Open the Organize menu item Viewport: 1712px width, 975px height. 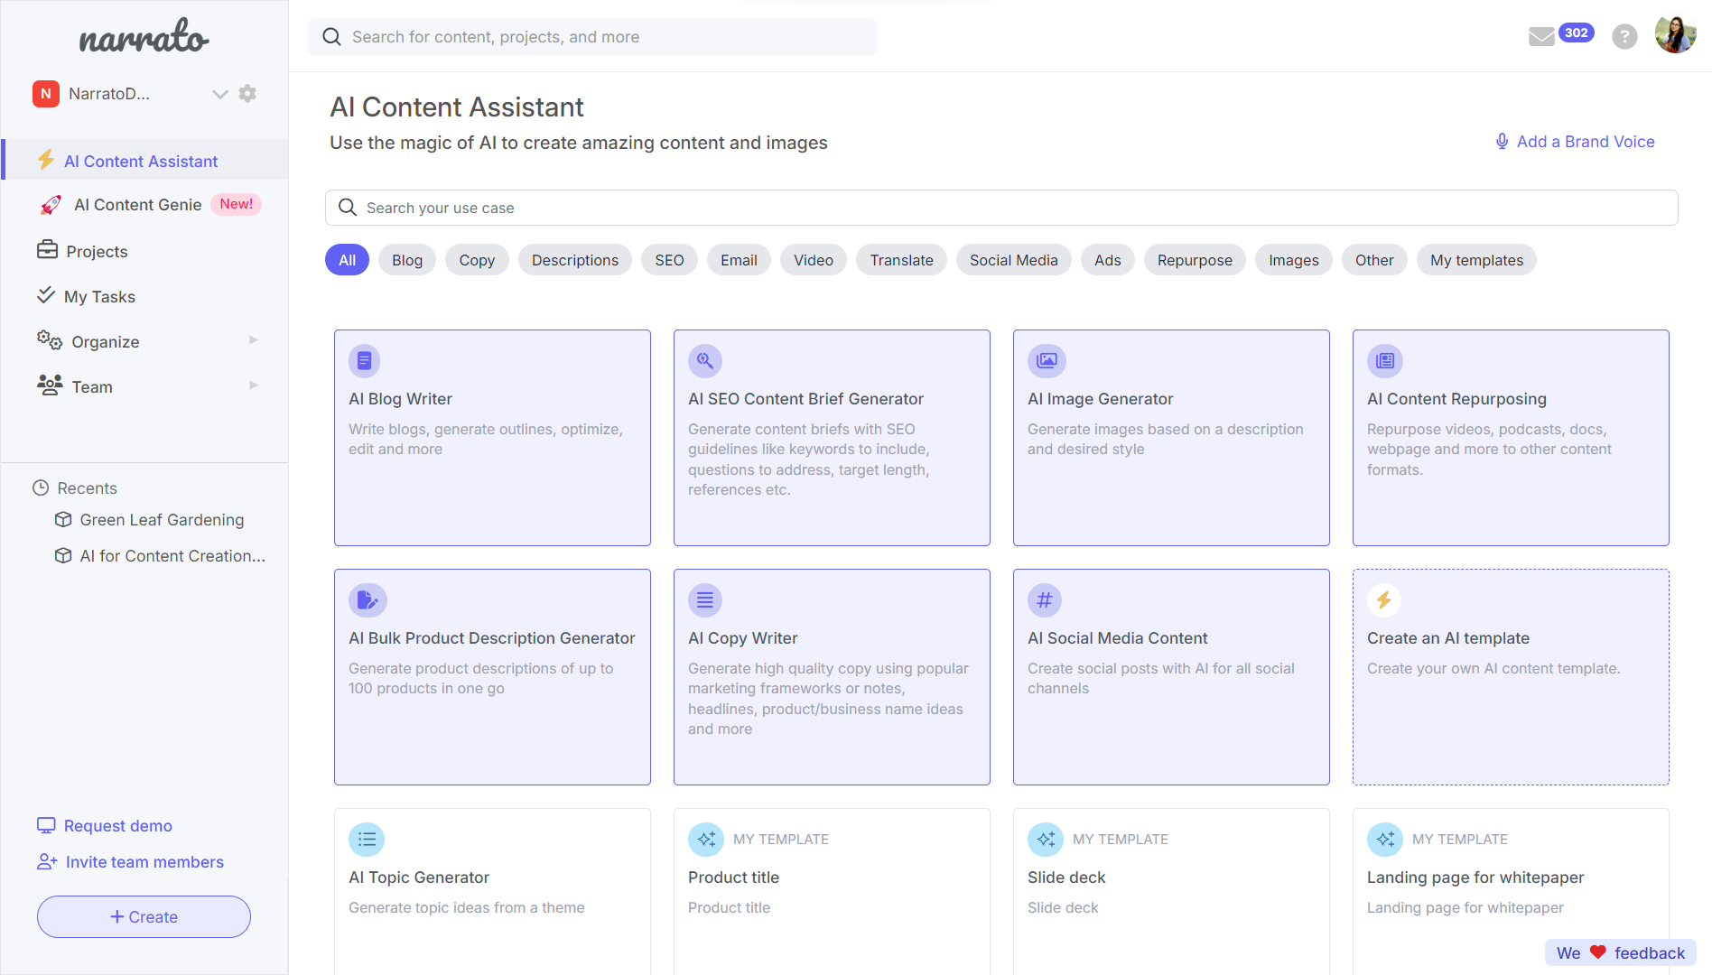(106, 342)
